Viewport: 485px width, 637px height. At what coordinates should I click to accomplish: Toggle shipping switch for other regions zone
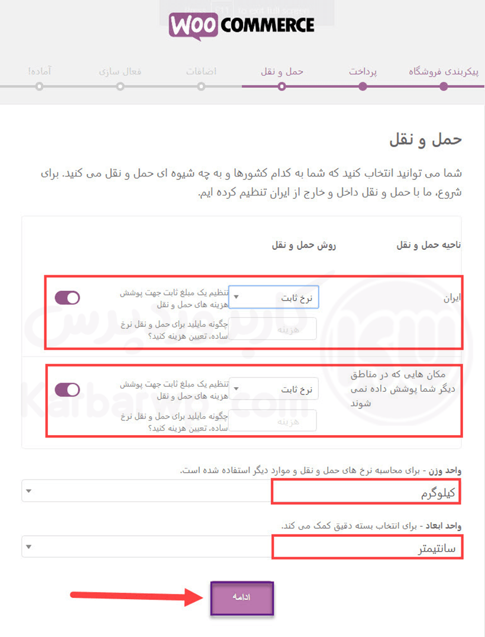67,390
